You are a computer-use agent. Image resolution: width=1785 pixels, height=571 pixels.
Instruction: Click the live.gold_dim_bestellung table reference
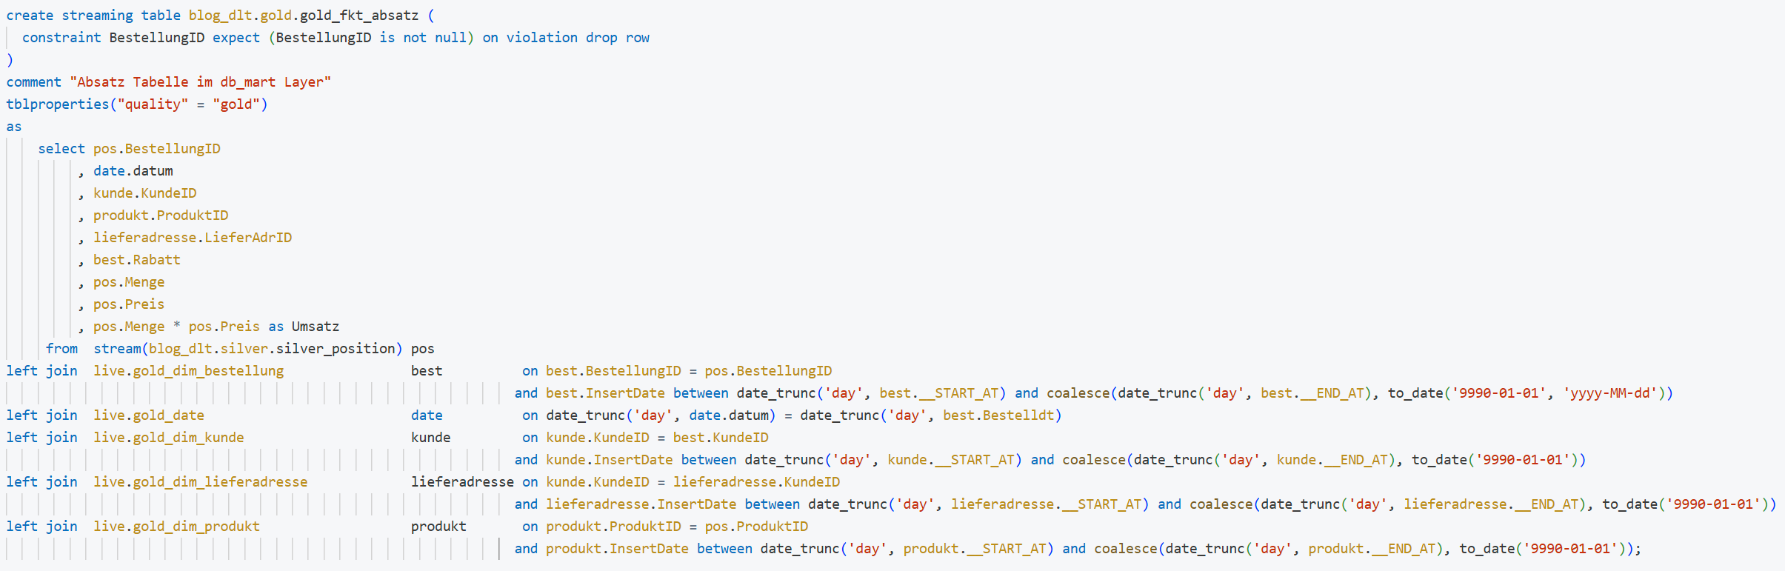(x=188, y=371)
